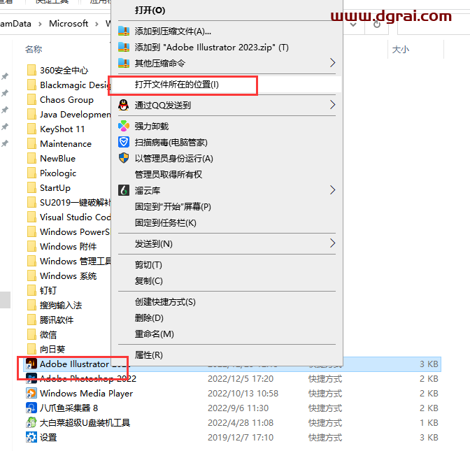
Task: Click the 八爪鱼采集器 8 shortcut icon
Action: (x=31, y=408)
